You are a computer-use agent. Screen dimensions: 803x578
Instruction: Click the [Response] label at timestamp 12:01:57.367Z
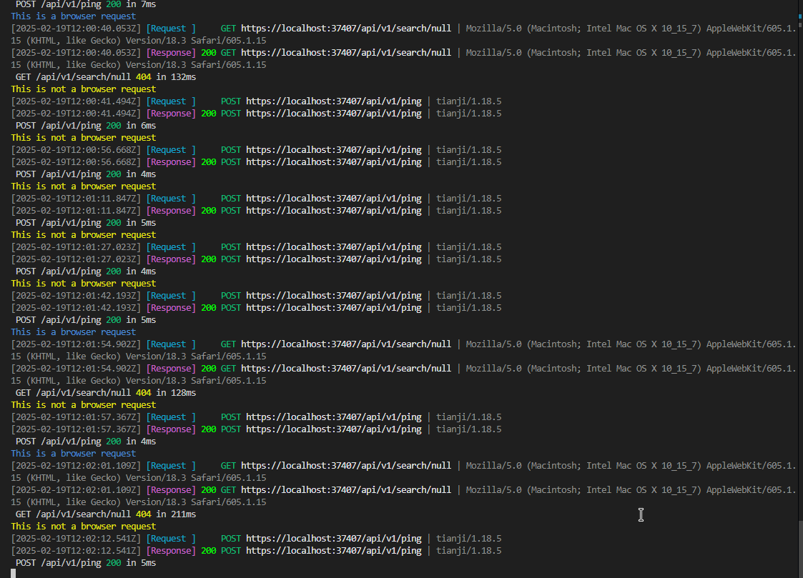171,429
